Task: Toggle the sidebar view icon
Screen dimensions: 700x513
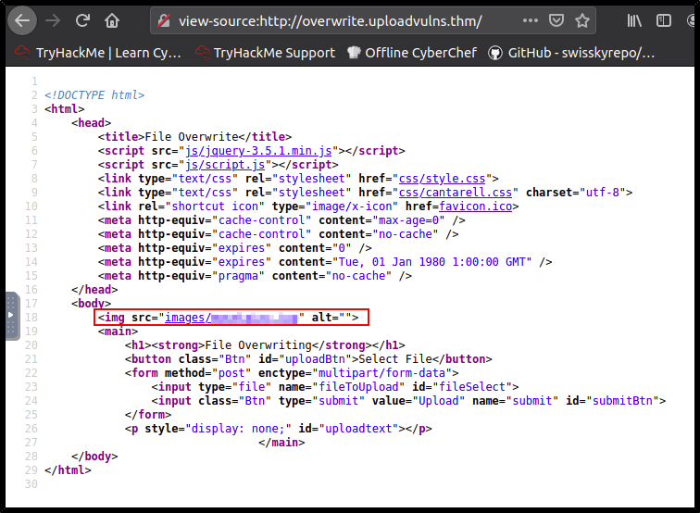Action: [663, 20]
